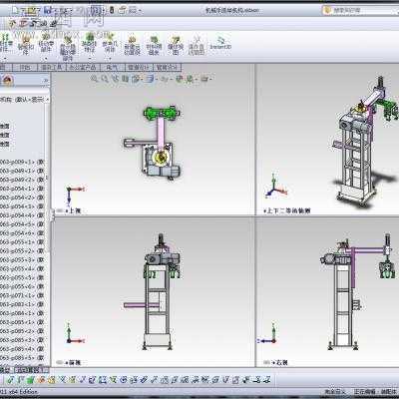Expand Reference Geometry dropdown arrow
The height and width of the screenshot is (399, 399).
[x=110, y=58]
